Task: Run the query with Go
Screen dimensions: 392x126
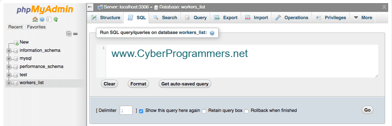Action: click(367, 110)
